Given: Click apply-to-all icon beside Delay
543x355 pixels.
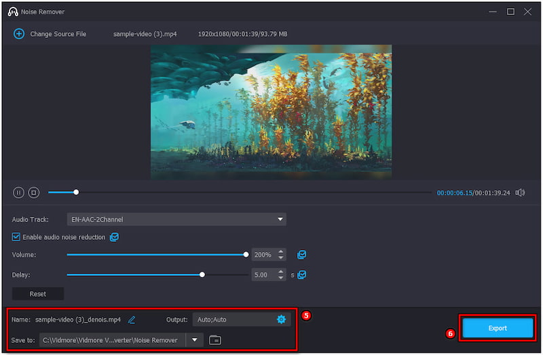Looking at the screenshot, I should tap(302, 275).
